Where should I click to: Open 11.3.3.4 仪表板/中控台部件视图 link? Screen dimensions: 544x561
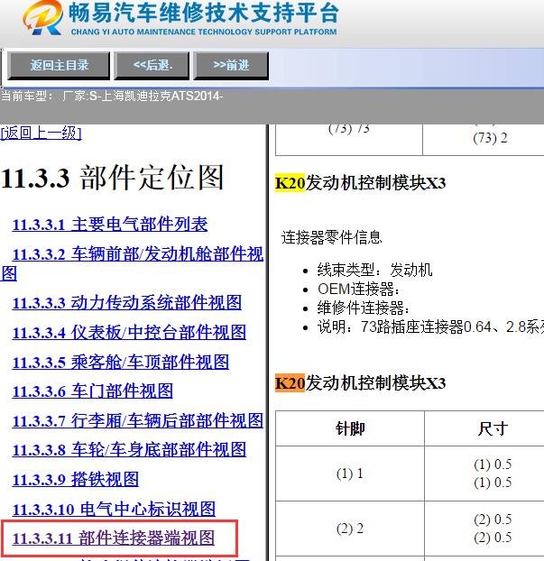(129, 333)
